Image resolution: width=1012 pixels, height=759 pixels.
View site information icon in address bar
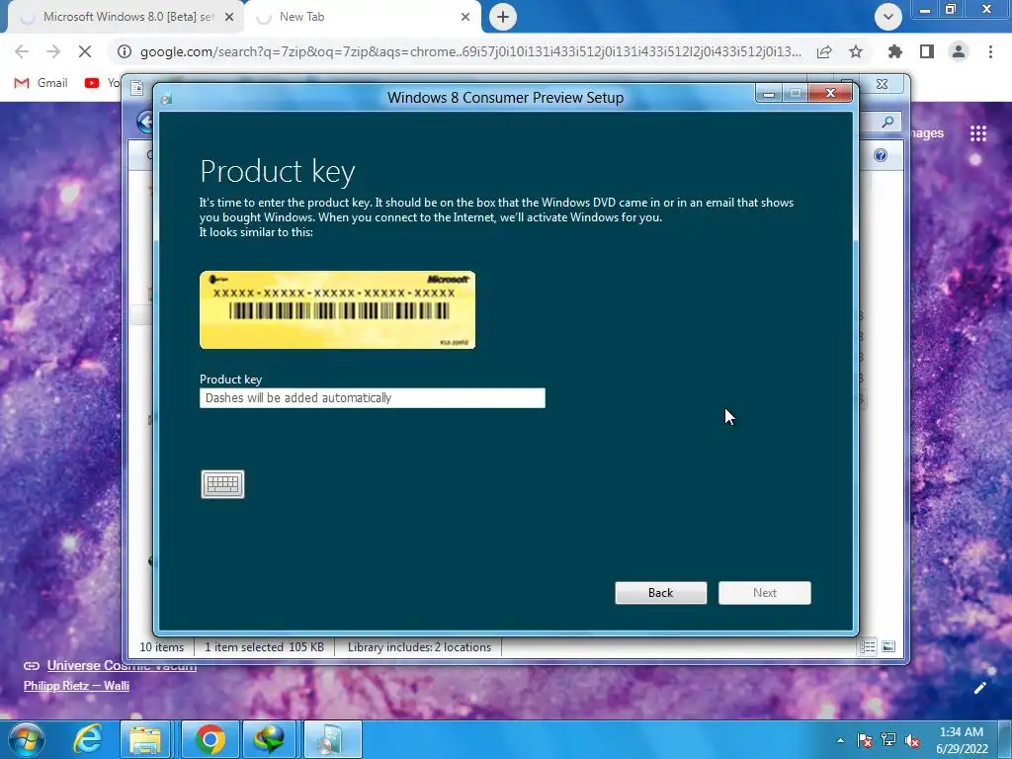pyautogui.click(x=124, y=51)
